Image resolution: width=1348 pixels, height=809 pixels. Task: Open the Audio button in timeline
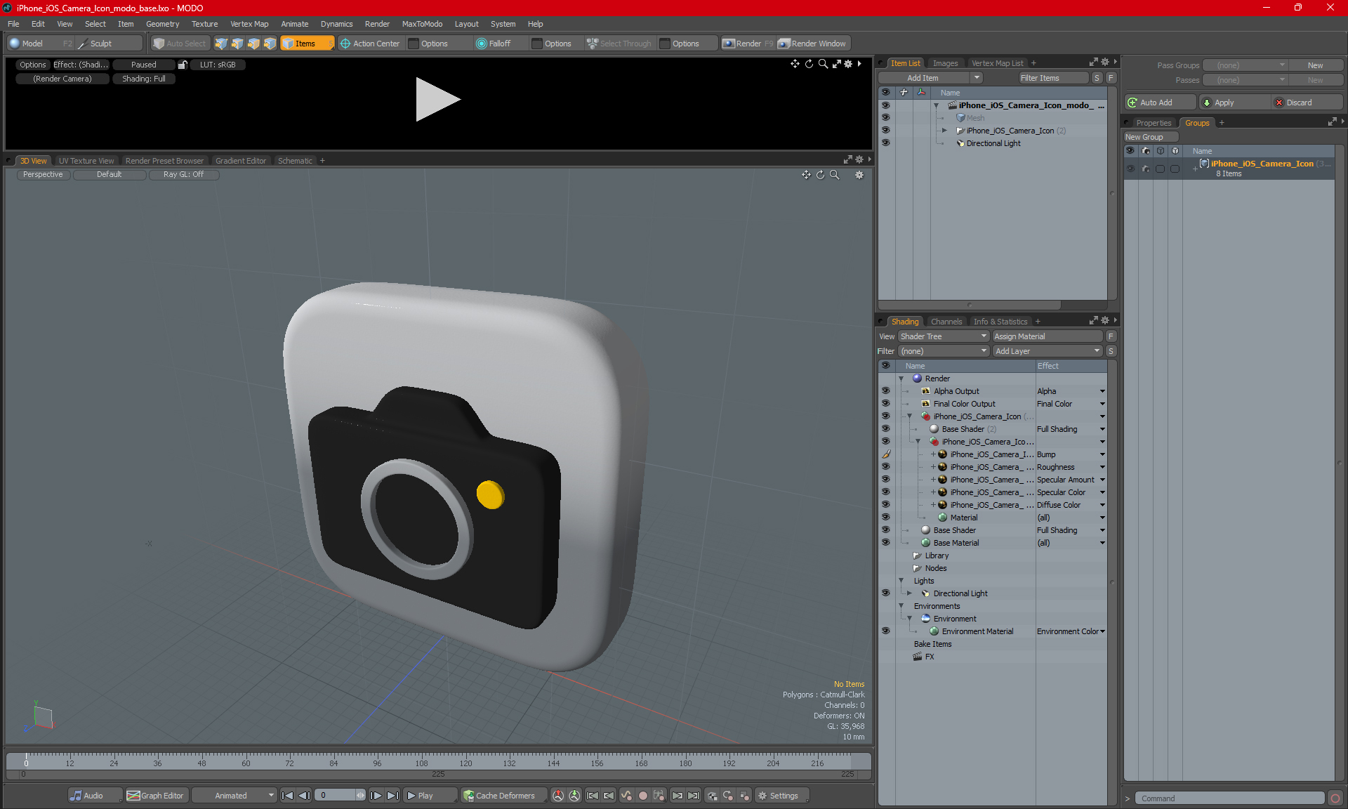[94, 796]
